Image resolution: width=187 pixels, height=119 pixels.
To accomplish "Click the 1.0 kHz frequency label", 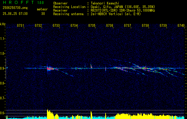I will pos(2,54).
